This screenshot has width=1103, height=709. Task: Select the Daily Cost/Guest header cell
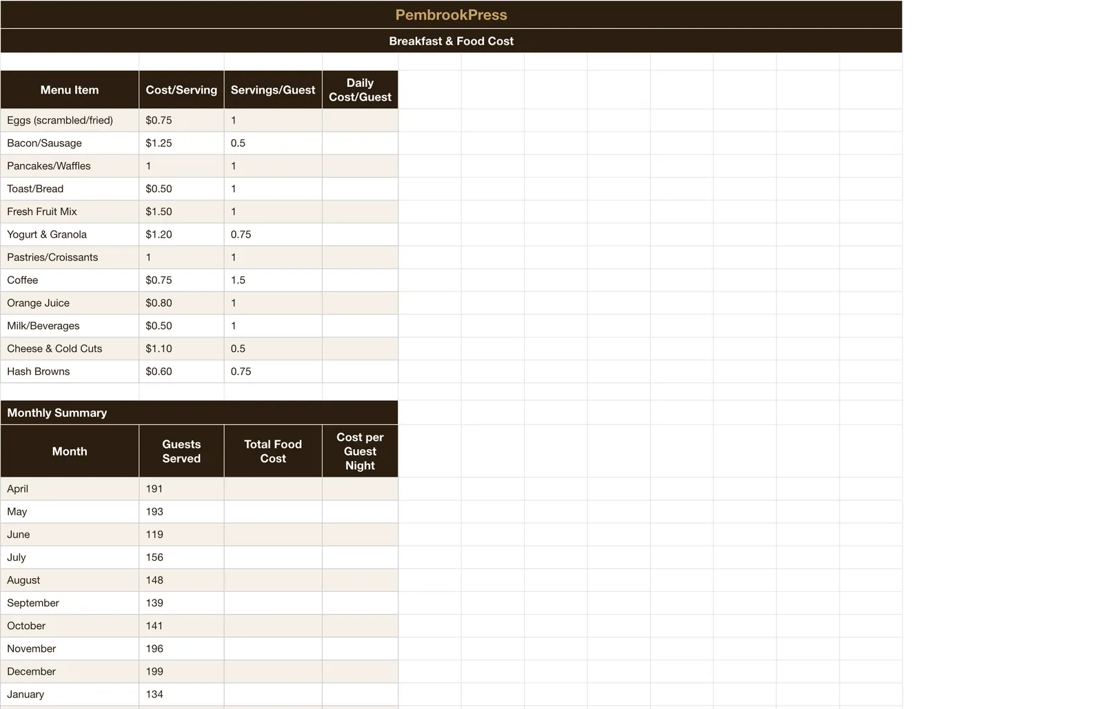[360, 90]
